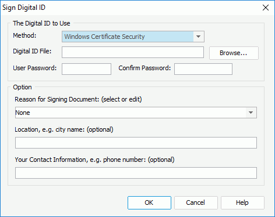
Task: Click the 'Digital ID File:' label
Action: coord(32,51)
